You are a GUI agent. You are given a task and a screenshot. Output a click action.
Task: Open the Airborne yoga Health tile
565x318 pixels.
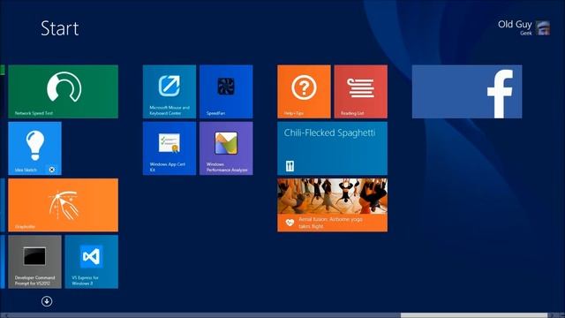(333, 205)
